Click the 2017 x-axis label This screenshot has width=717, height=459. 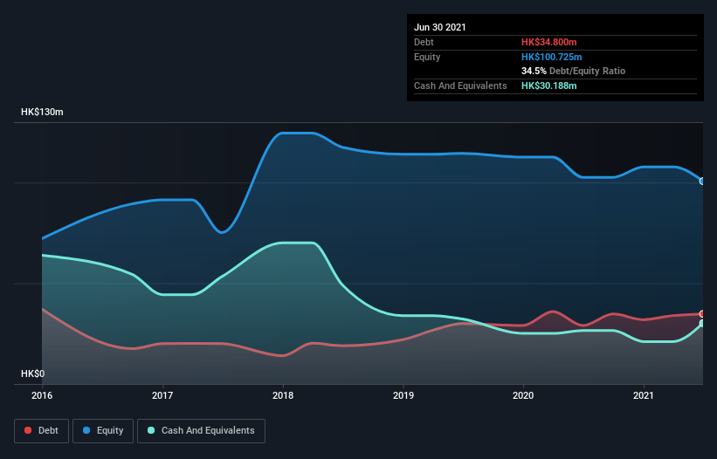coord(162,395)
